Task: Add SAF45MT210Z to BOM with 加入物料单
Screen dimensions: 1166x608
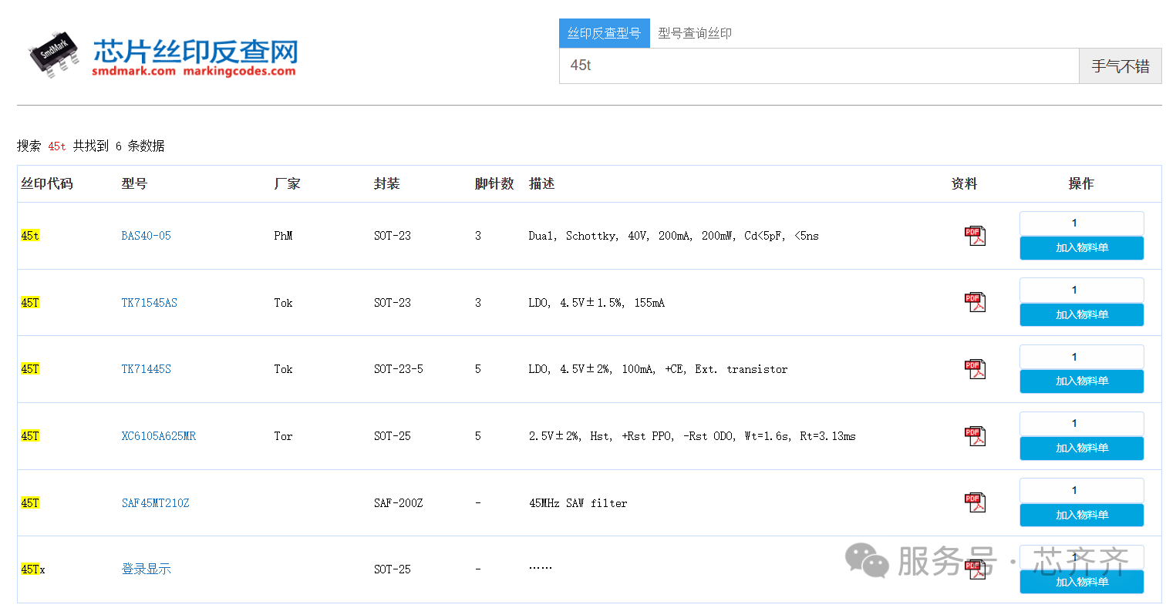Action: point(1082,515)
